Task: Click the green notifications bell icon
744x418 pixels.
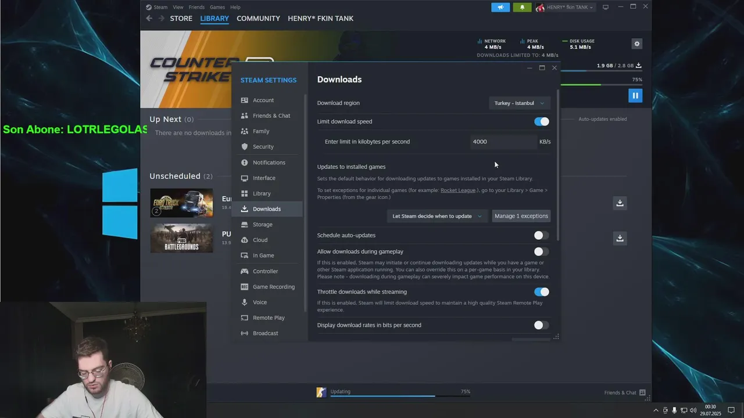Action: tap(522, 8)
